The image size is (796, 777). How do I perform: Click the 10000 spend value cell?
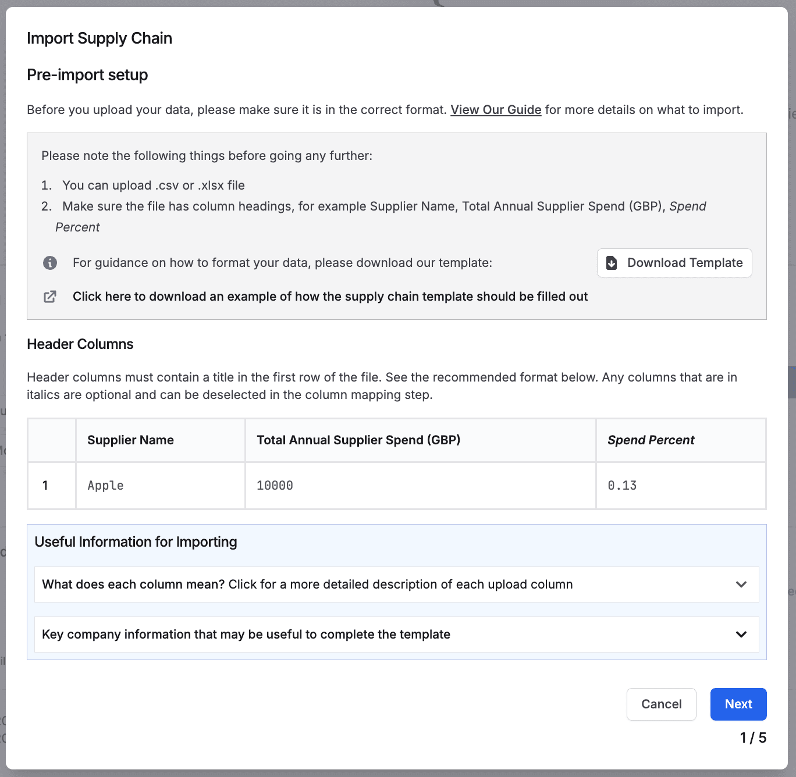coord(275,486)
